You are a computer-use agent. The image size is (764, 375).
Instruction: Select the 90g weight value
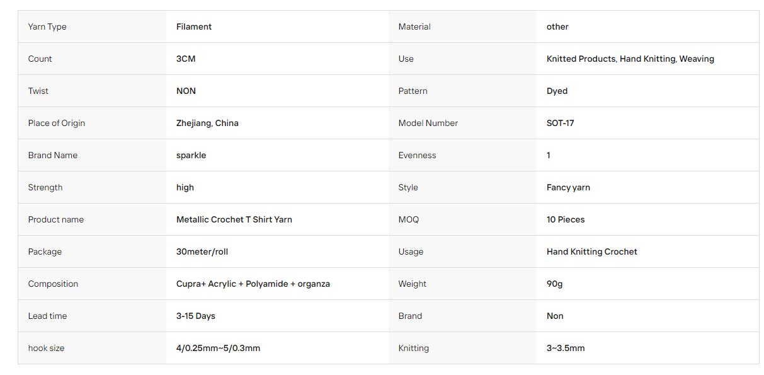click(555, 284)
